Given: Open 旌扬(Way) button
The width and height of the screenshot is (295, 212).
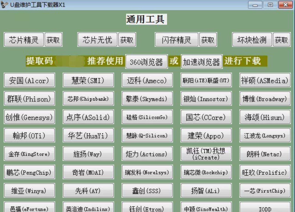Looking at the screenshot, I should pos(88,154).
